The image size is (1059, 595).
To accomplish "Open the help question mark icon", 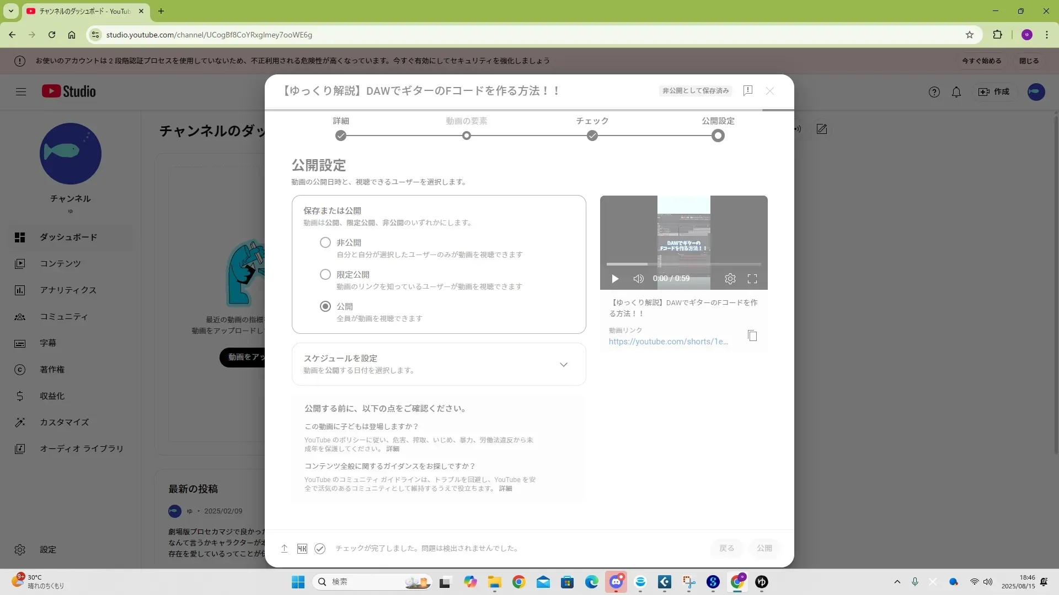I will tap(934, 92).
